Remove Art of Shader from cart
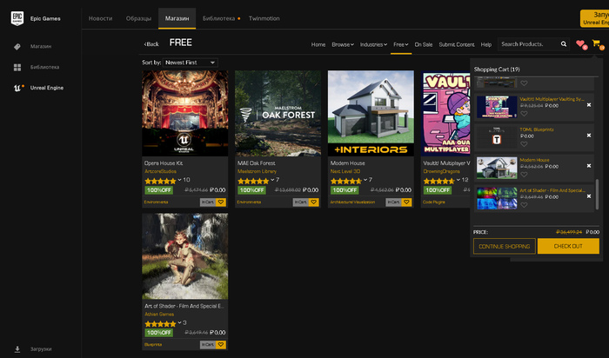The width and height of the screenshot is (609, 358). 589,196
